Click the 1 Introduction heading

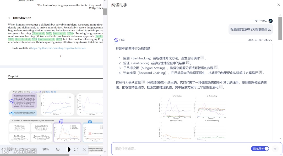pos(20,18)
